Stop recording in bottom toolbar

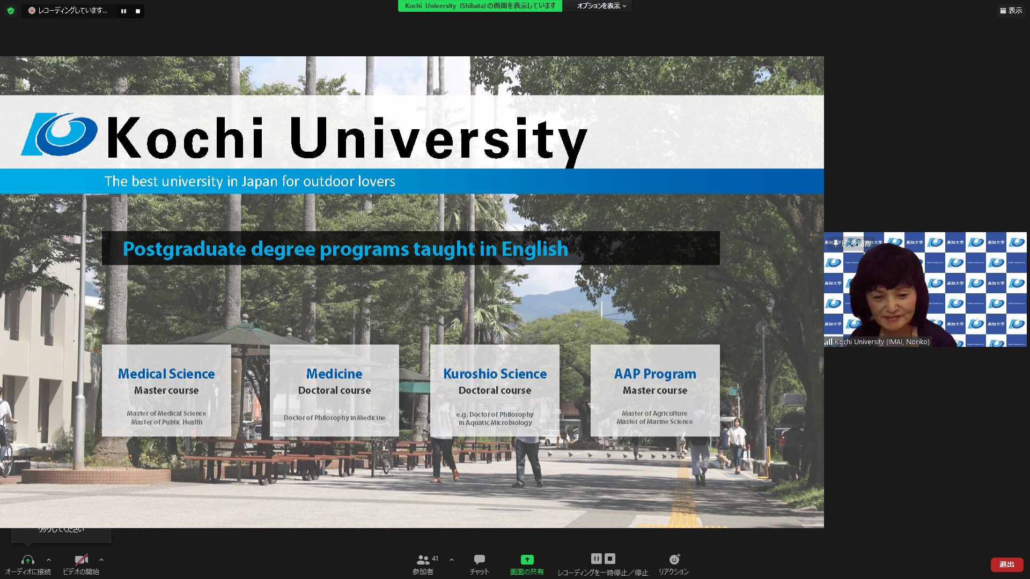[x=610, y=559]
